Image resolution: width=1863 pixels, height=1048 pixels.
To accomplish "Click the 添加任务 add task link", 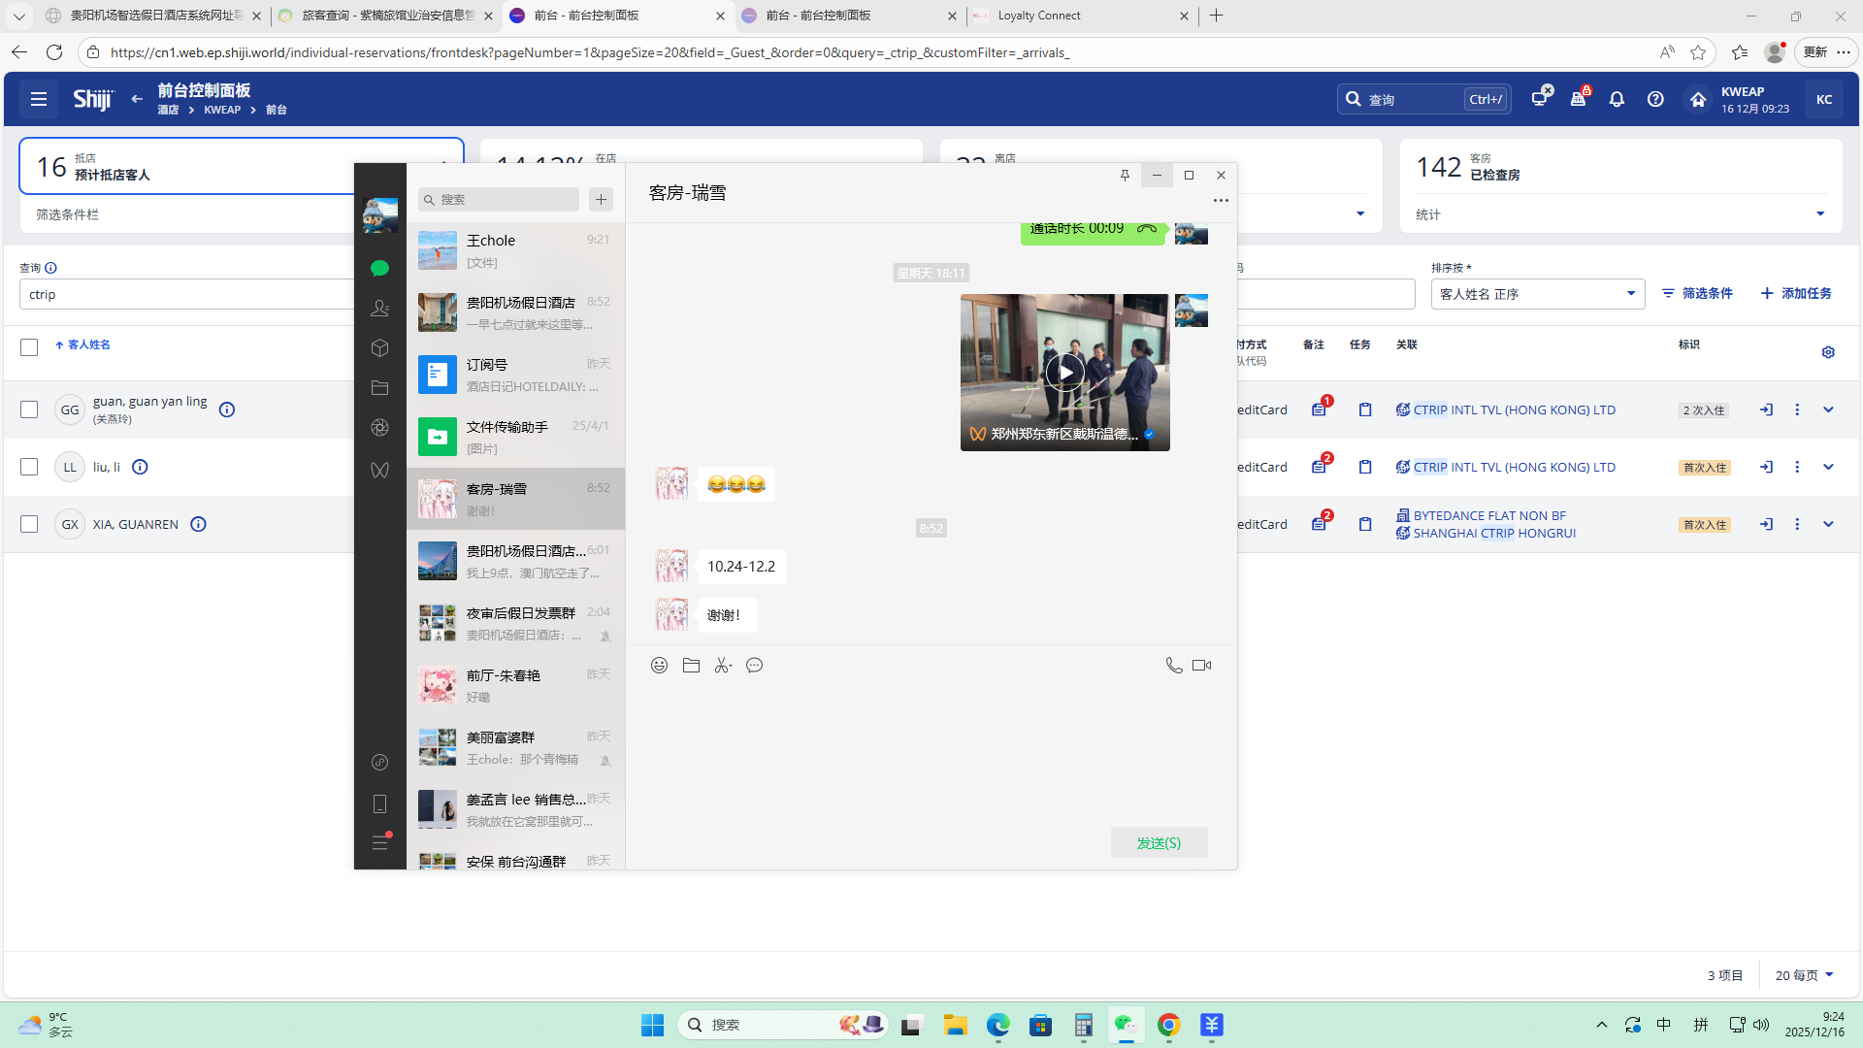I will pos(1796,293).
